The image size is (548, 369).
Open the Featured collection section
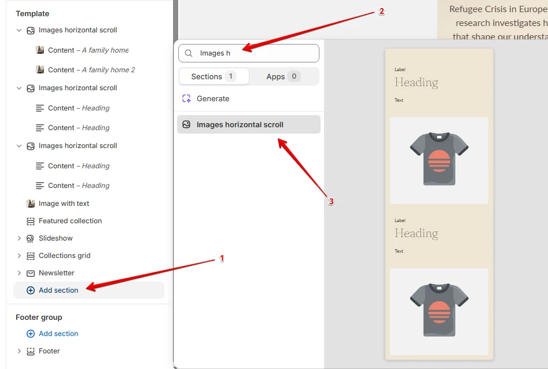point(70,221)
